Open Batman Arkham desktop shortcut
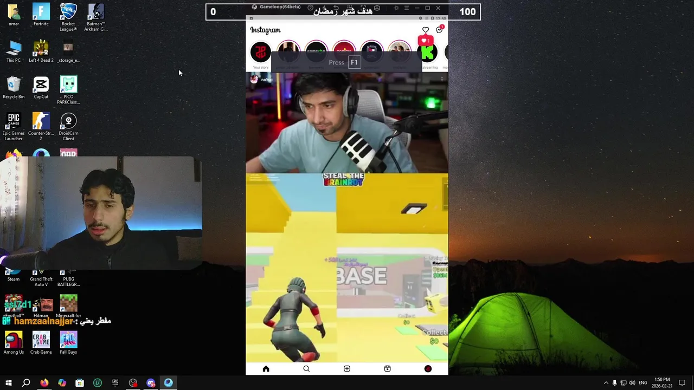Viewport: 694px width, 390px height. (x=95, y=17)
